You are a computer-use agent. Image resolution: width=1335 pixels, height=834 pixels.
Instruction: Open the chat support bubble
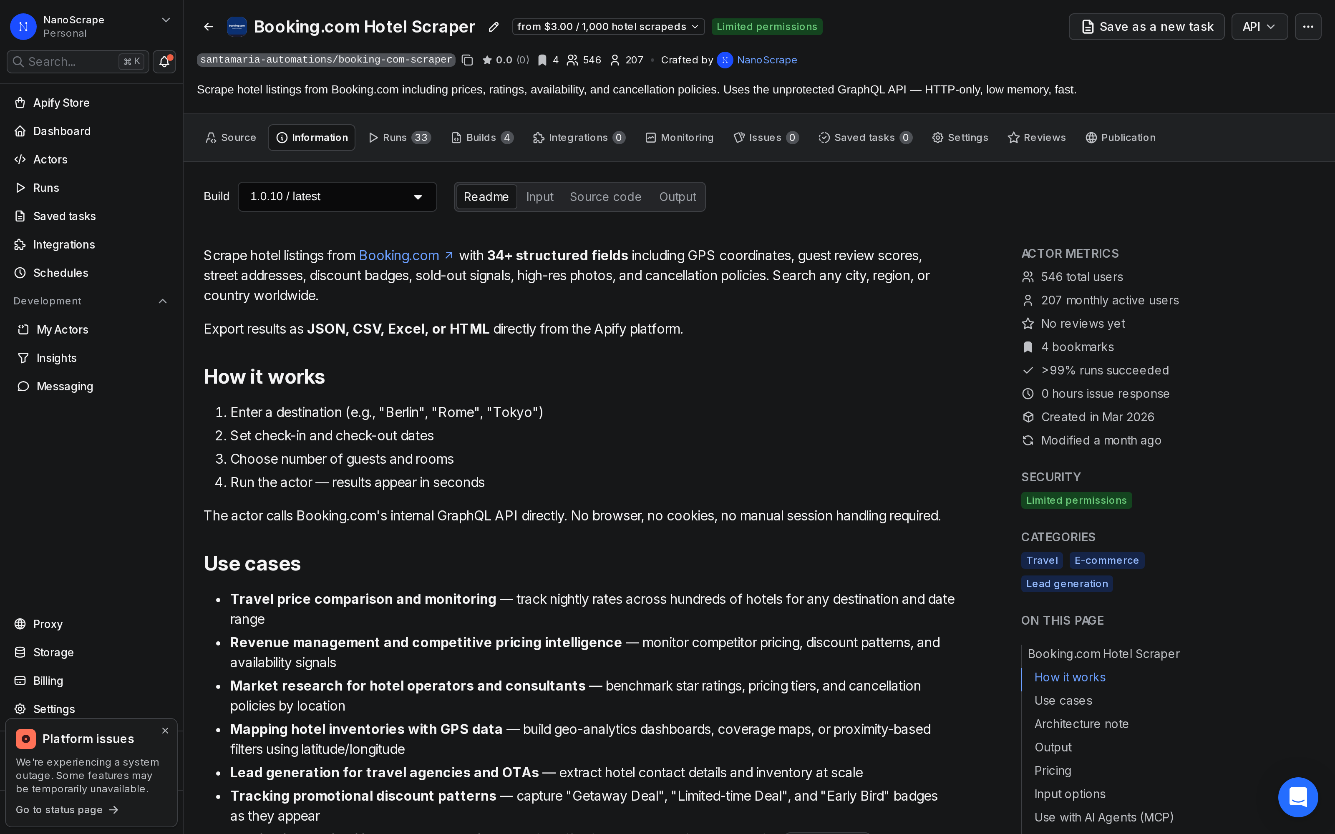pyautogui.click(x=1298, y=797)
